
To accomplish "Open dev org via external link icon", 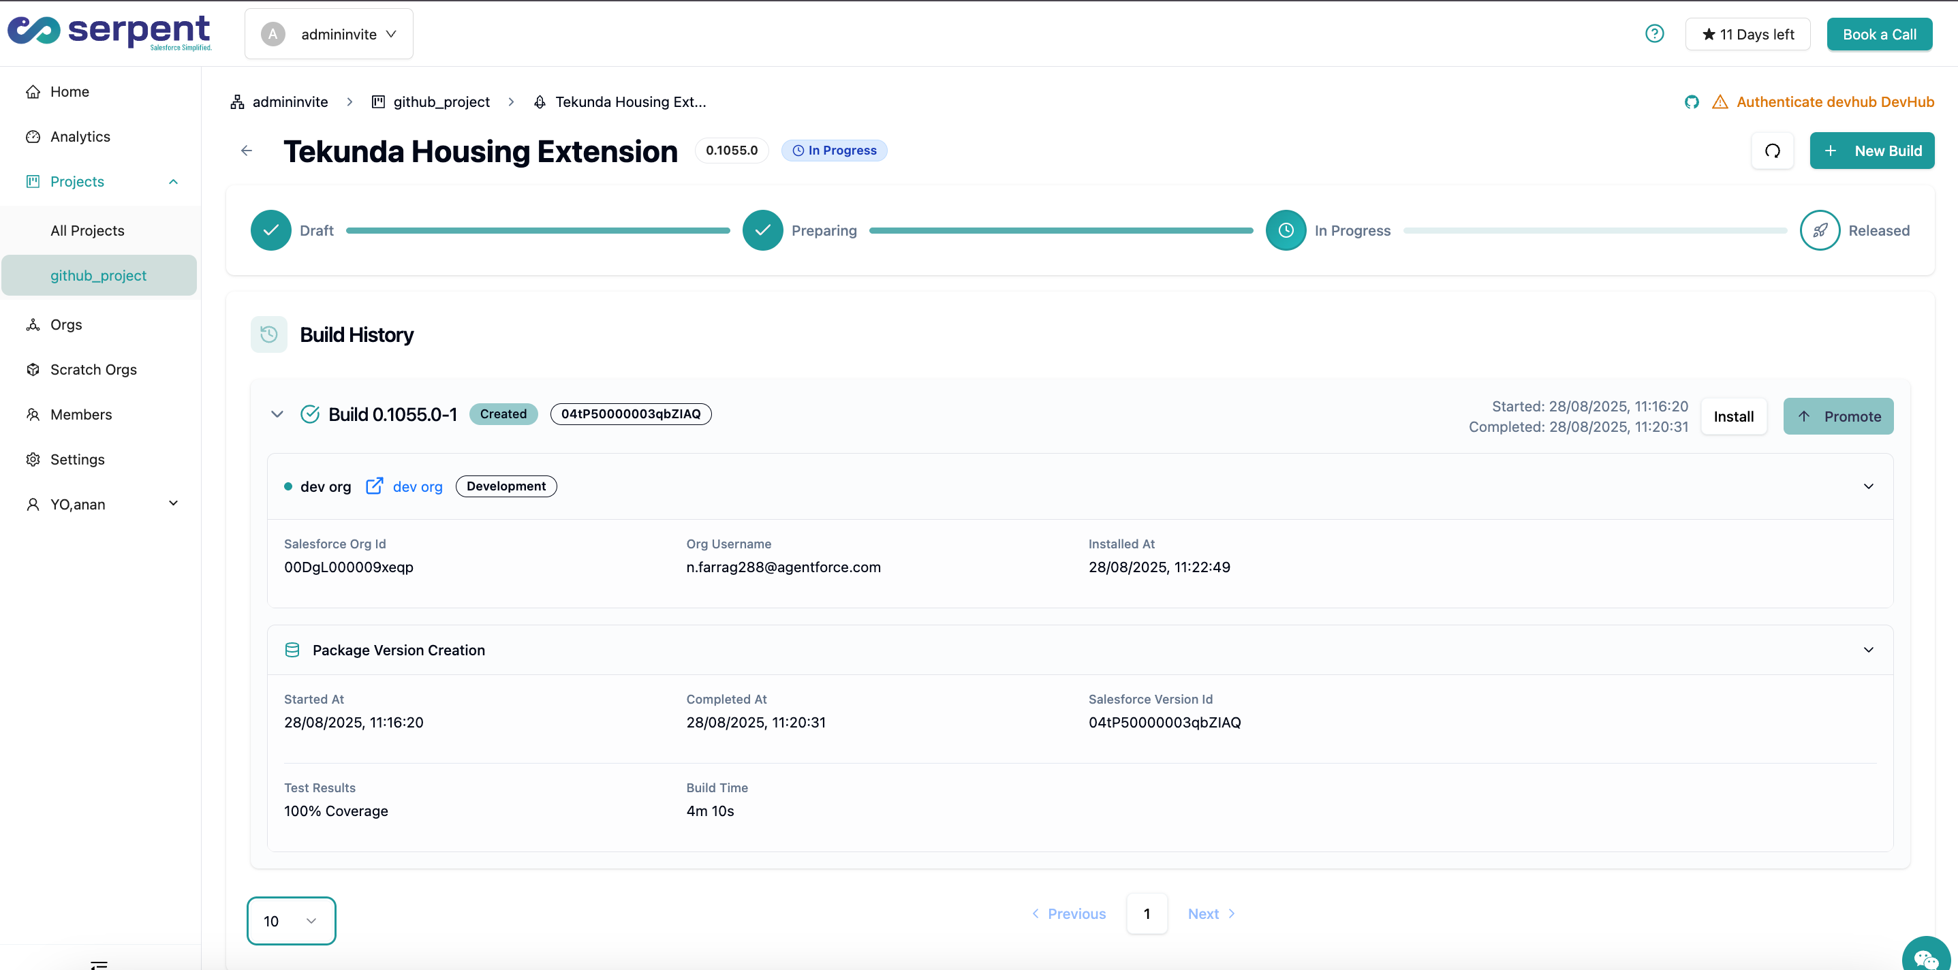I will point(374,486).
